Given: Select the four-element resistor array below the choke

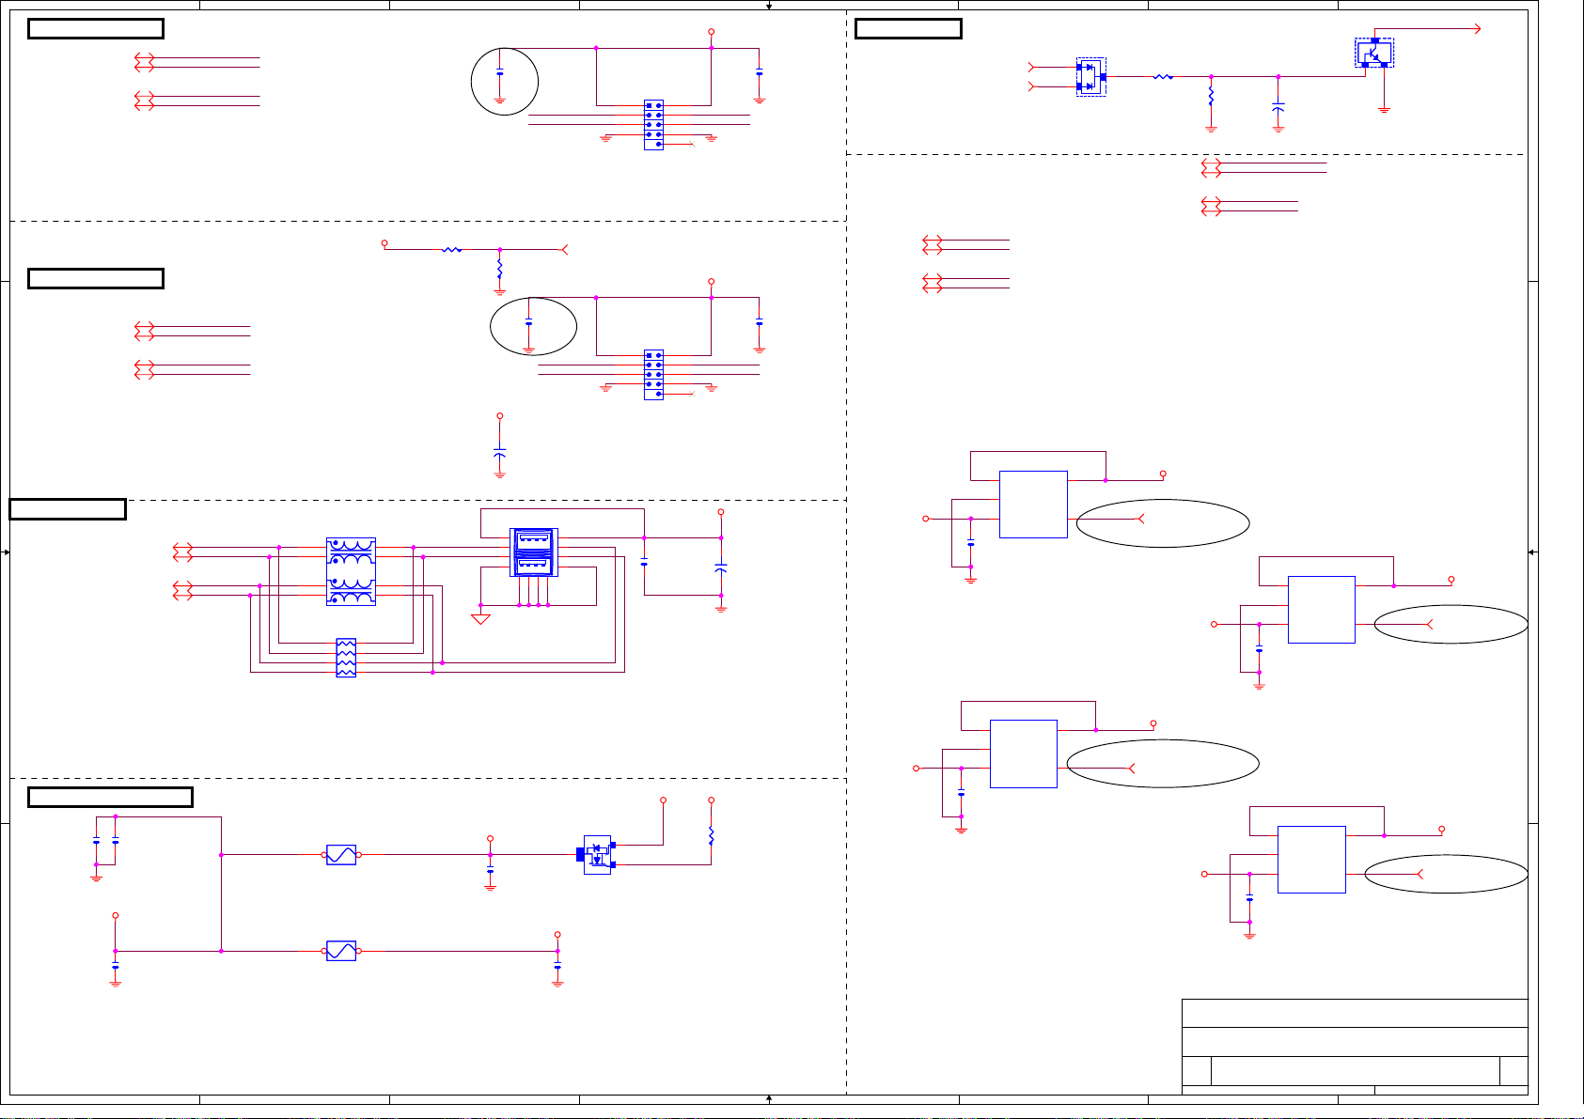Looking at the screenshot, I should [346, 658].
